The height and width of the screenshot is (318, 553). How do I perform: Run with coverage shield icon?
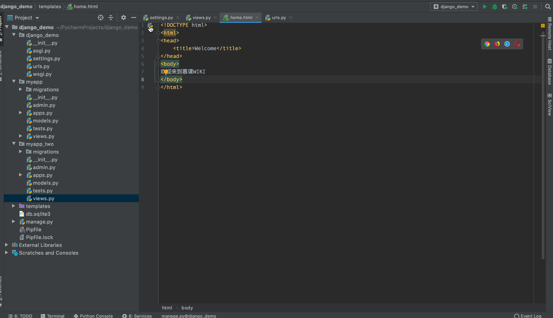(505, 7)
